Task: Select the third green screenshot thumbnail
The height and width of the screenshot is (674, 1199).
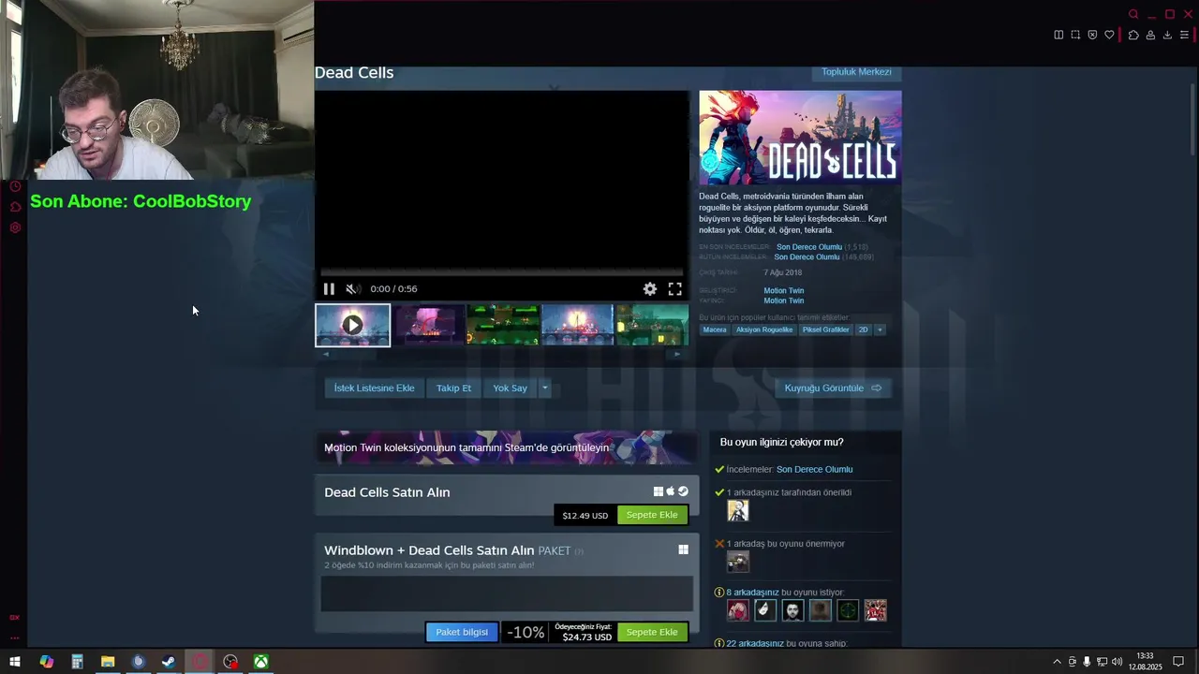Action: 503,325
